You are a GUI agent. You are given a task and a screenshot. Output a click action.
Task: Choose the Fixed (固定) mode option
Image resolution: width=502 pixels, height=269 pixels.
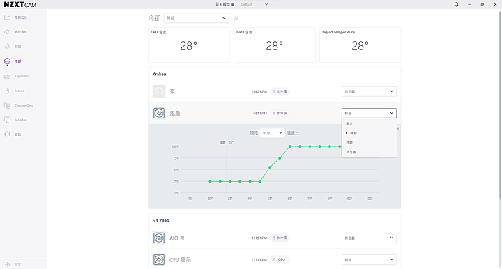coord(369,124)
